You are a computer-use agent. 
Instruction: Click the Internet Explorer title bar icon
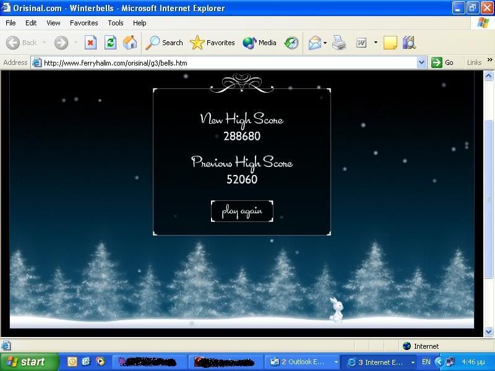6,7
